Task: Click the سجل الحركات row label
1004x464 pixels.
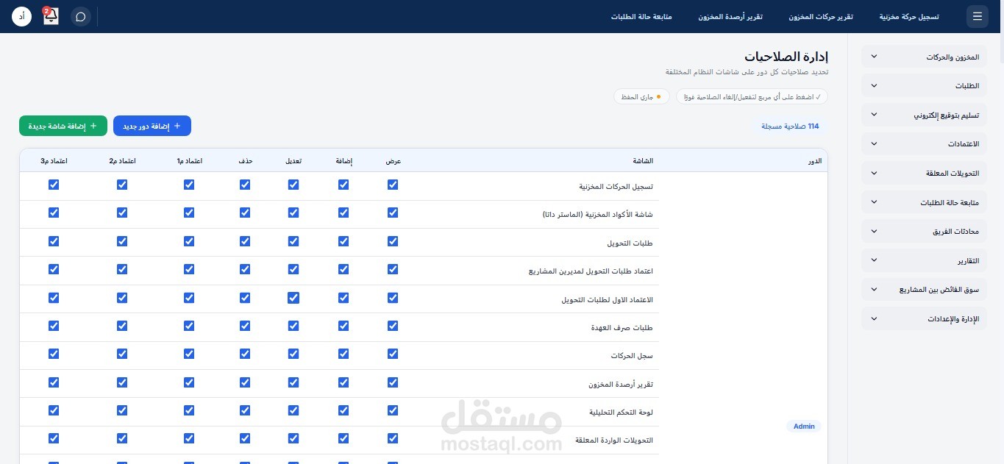Action: click(631, 356)
